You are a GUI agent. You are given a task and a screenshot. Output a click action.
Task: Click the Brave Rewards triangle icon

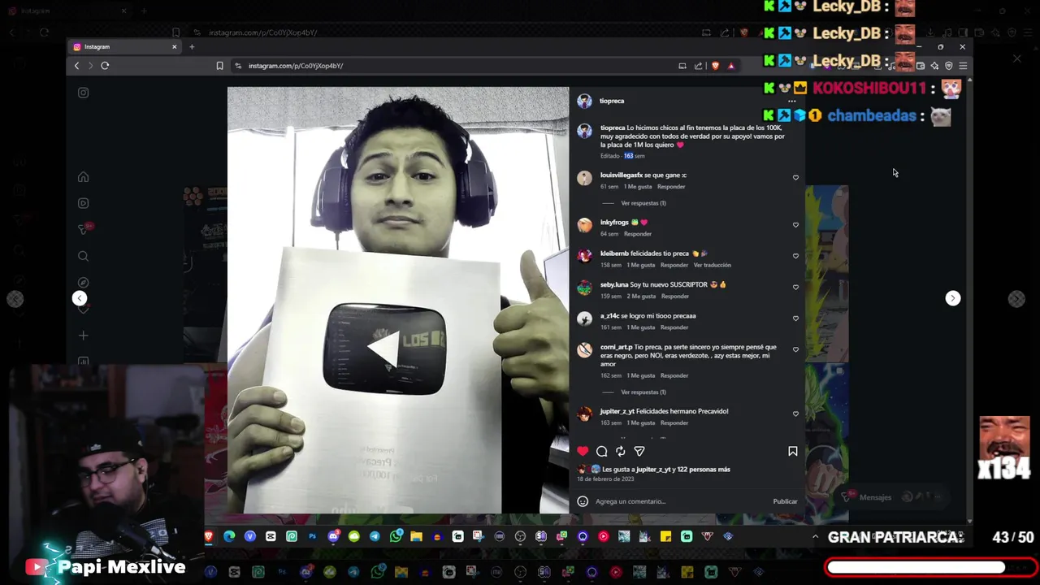pyautogui.click(x=731, y=66)
